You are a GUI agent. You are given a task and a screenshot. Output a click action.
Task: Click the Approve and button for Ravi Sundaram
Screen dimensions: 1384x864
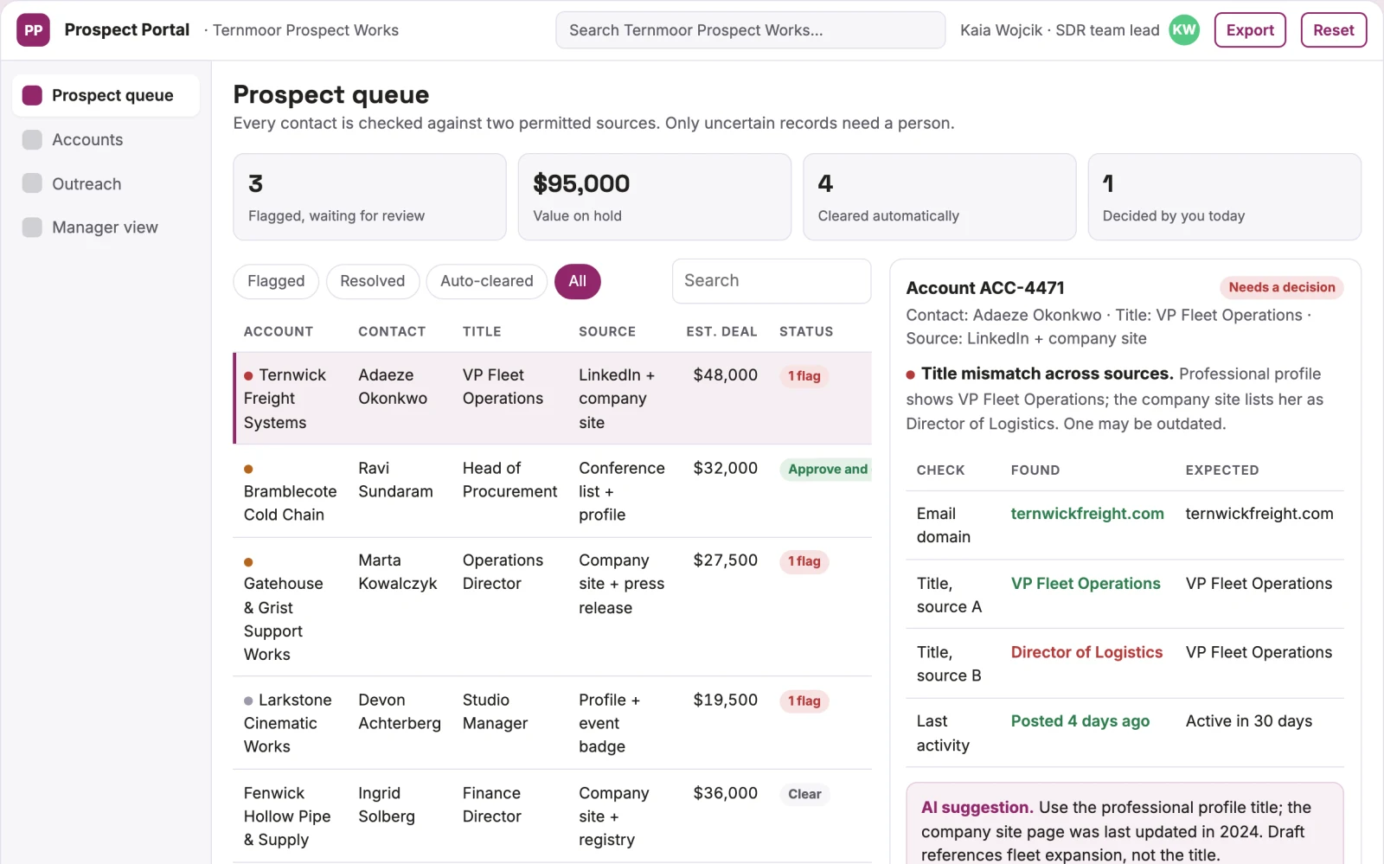pyautogui.click(x=826, y=469)
